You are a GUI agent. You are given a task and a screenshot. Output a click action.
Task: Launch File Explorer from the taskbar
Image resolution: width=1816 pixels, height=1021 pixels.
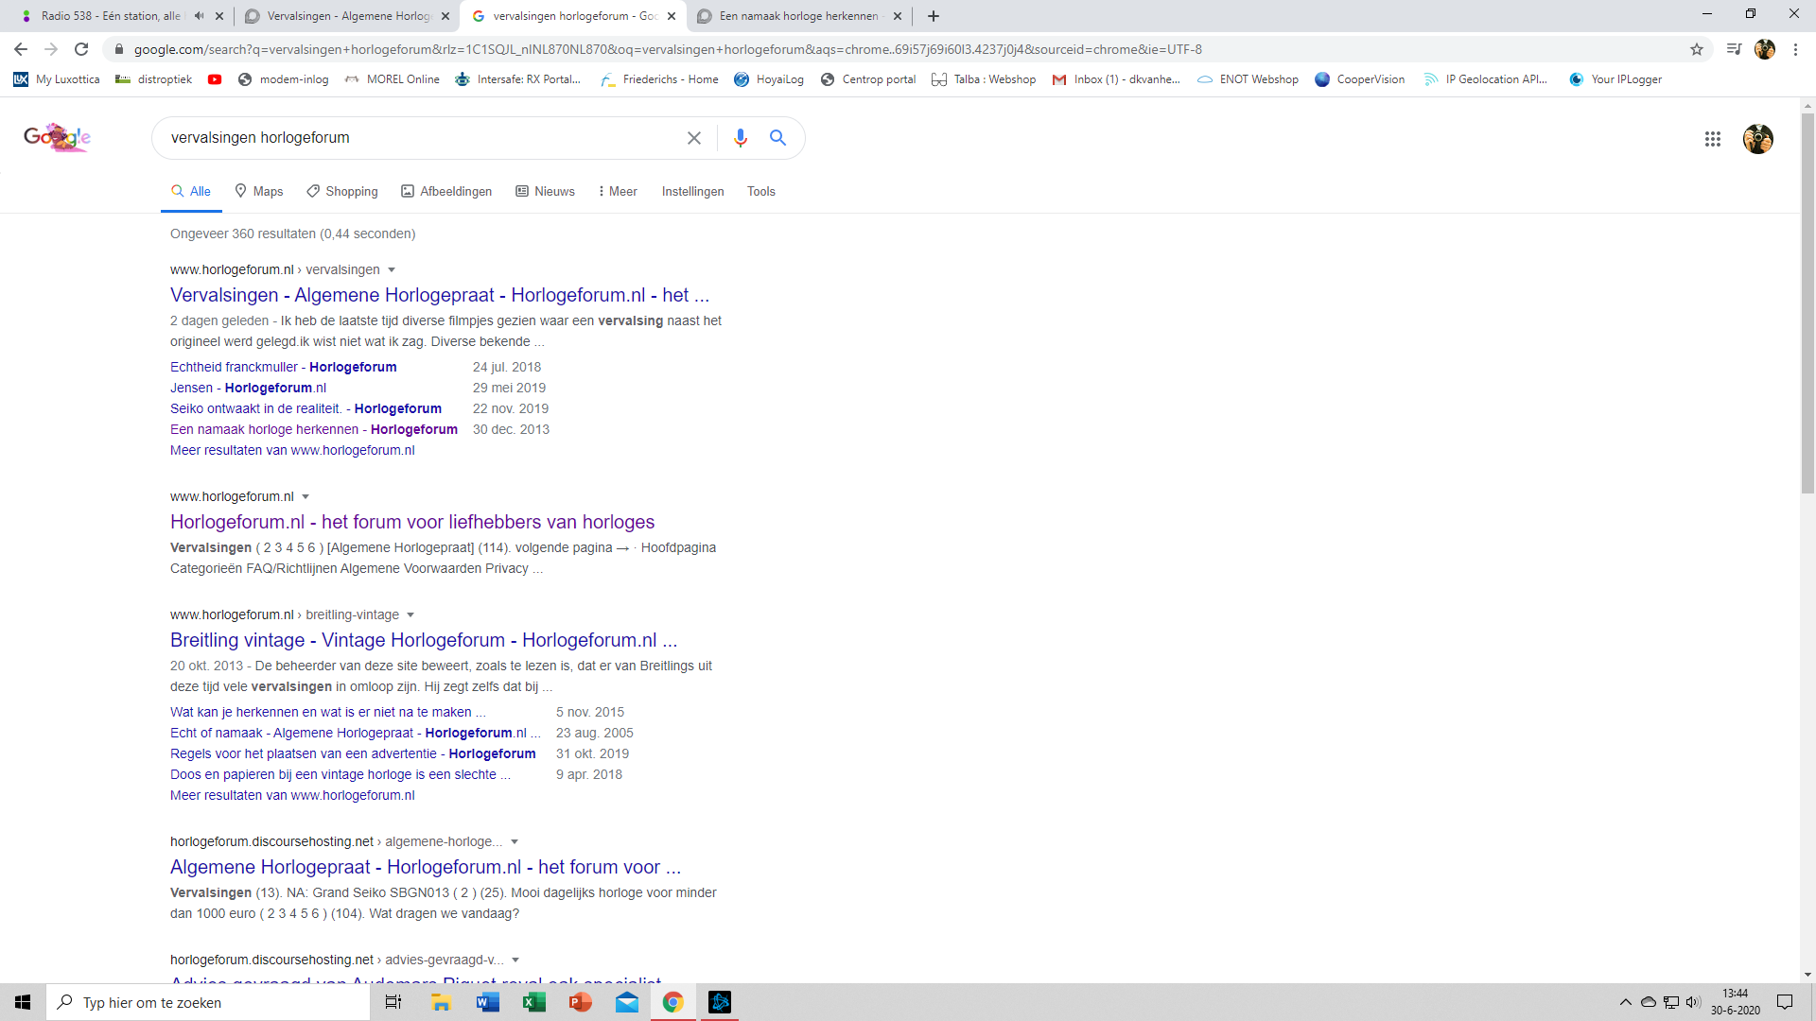441,1002
